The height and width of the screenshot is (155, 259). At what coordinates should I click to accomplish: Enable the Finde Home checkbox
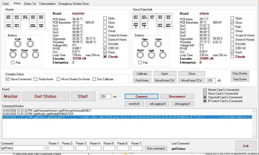pyautogui.click(x=36, y=79)
